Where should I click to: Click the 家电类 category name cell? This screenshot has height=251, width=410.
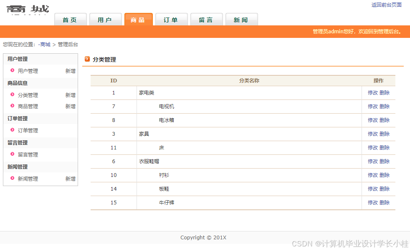[249, 93]
